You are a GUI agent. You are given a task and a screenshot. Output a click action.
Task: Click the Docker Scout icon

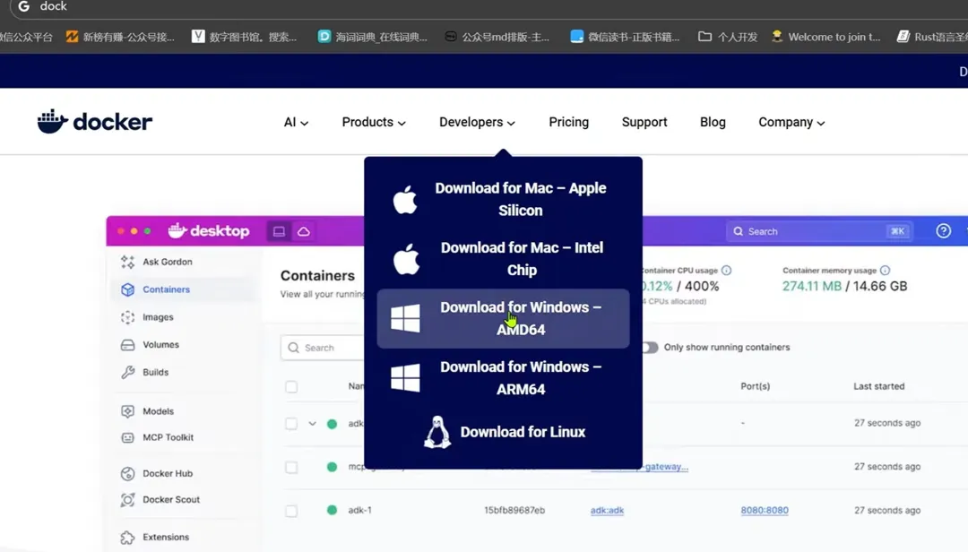pyautogui.click(x=128, y=499)
